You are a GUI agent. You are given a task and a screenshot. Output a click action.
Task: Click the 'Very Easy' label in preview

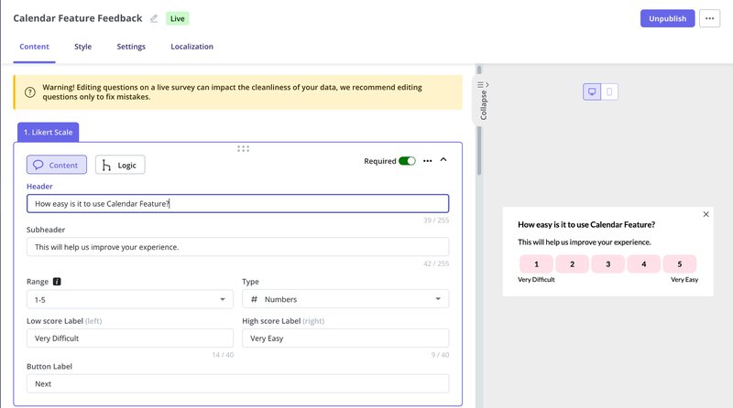(684, 280)
